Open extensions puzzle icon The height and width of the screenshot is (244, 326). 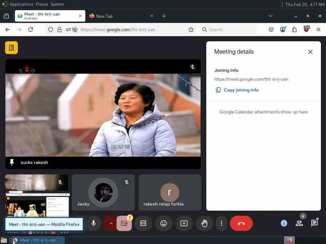point(294,30)
